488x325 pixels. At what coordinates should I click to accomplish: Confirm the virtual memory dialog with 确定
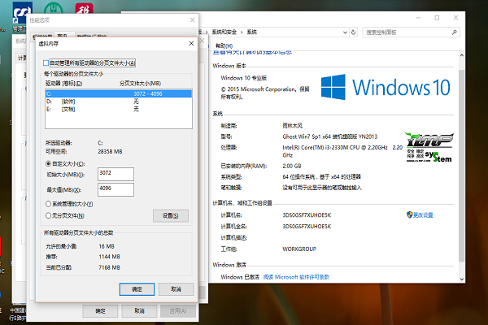click(137, 289)
